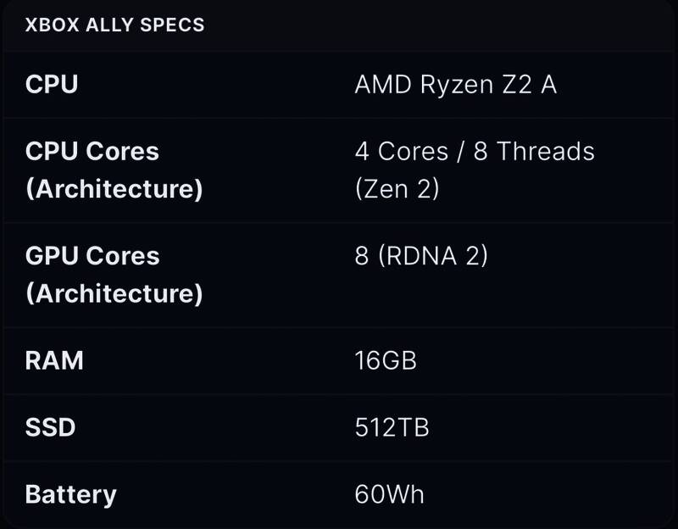Click the 16GB memory value

click(386, 360)
